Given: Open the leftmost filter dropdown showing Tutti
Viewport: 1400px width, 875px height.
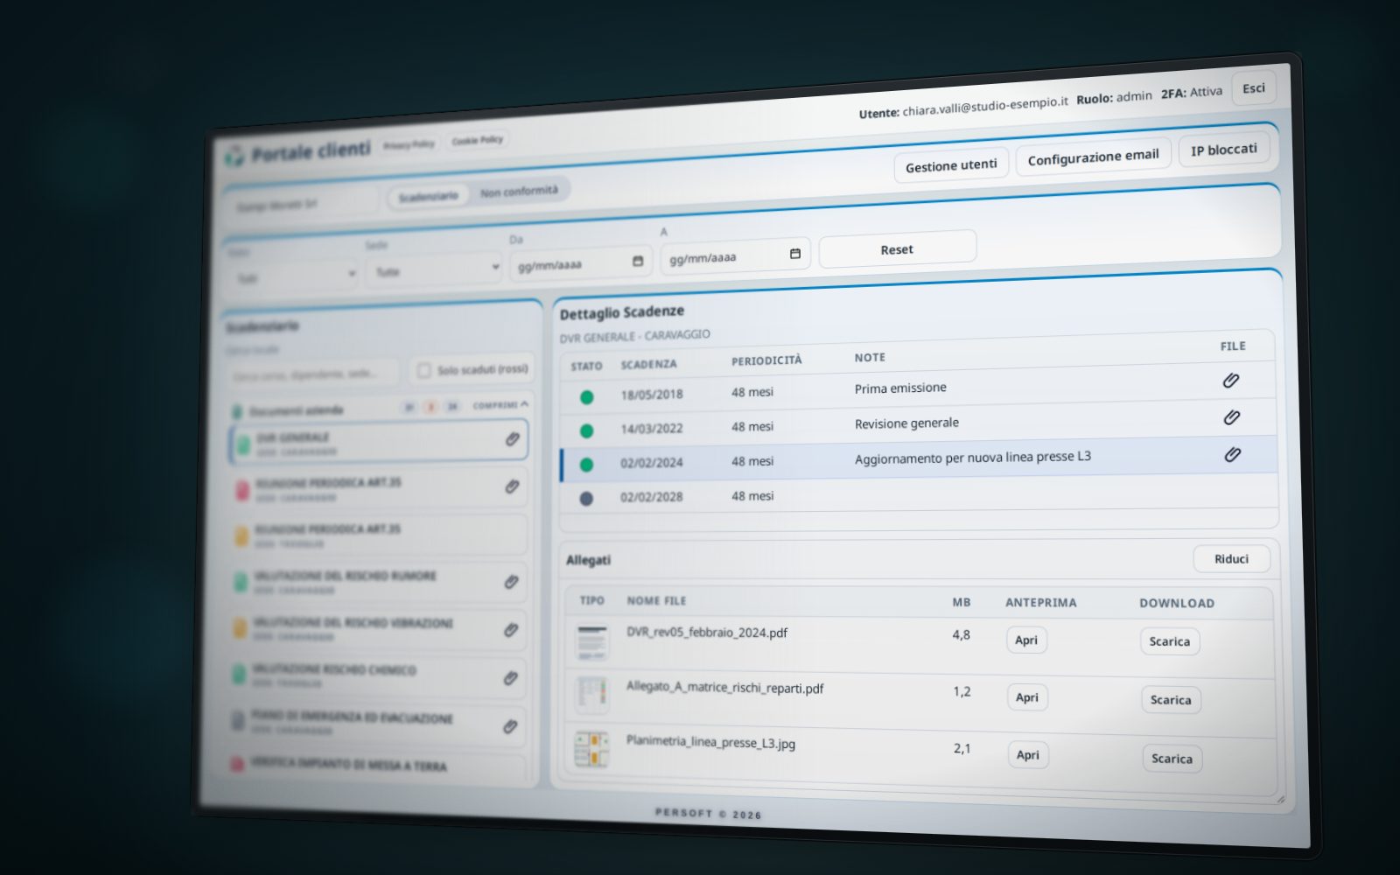Looking at the screenshot, I should click(x=294, y=276).
